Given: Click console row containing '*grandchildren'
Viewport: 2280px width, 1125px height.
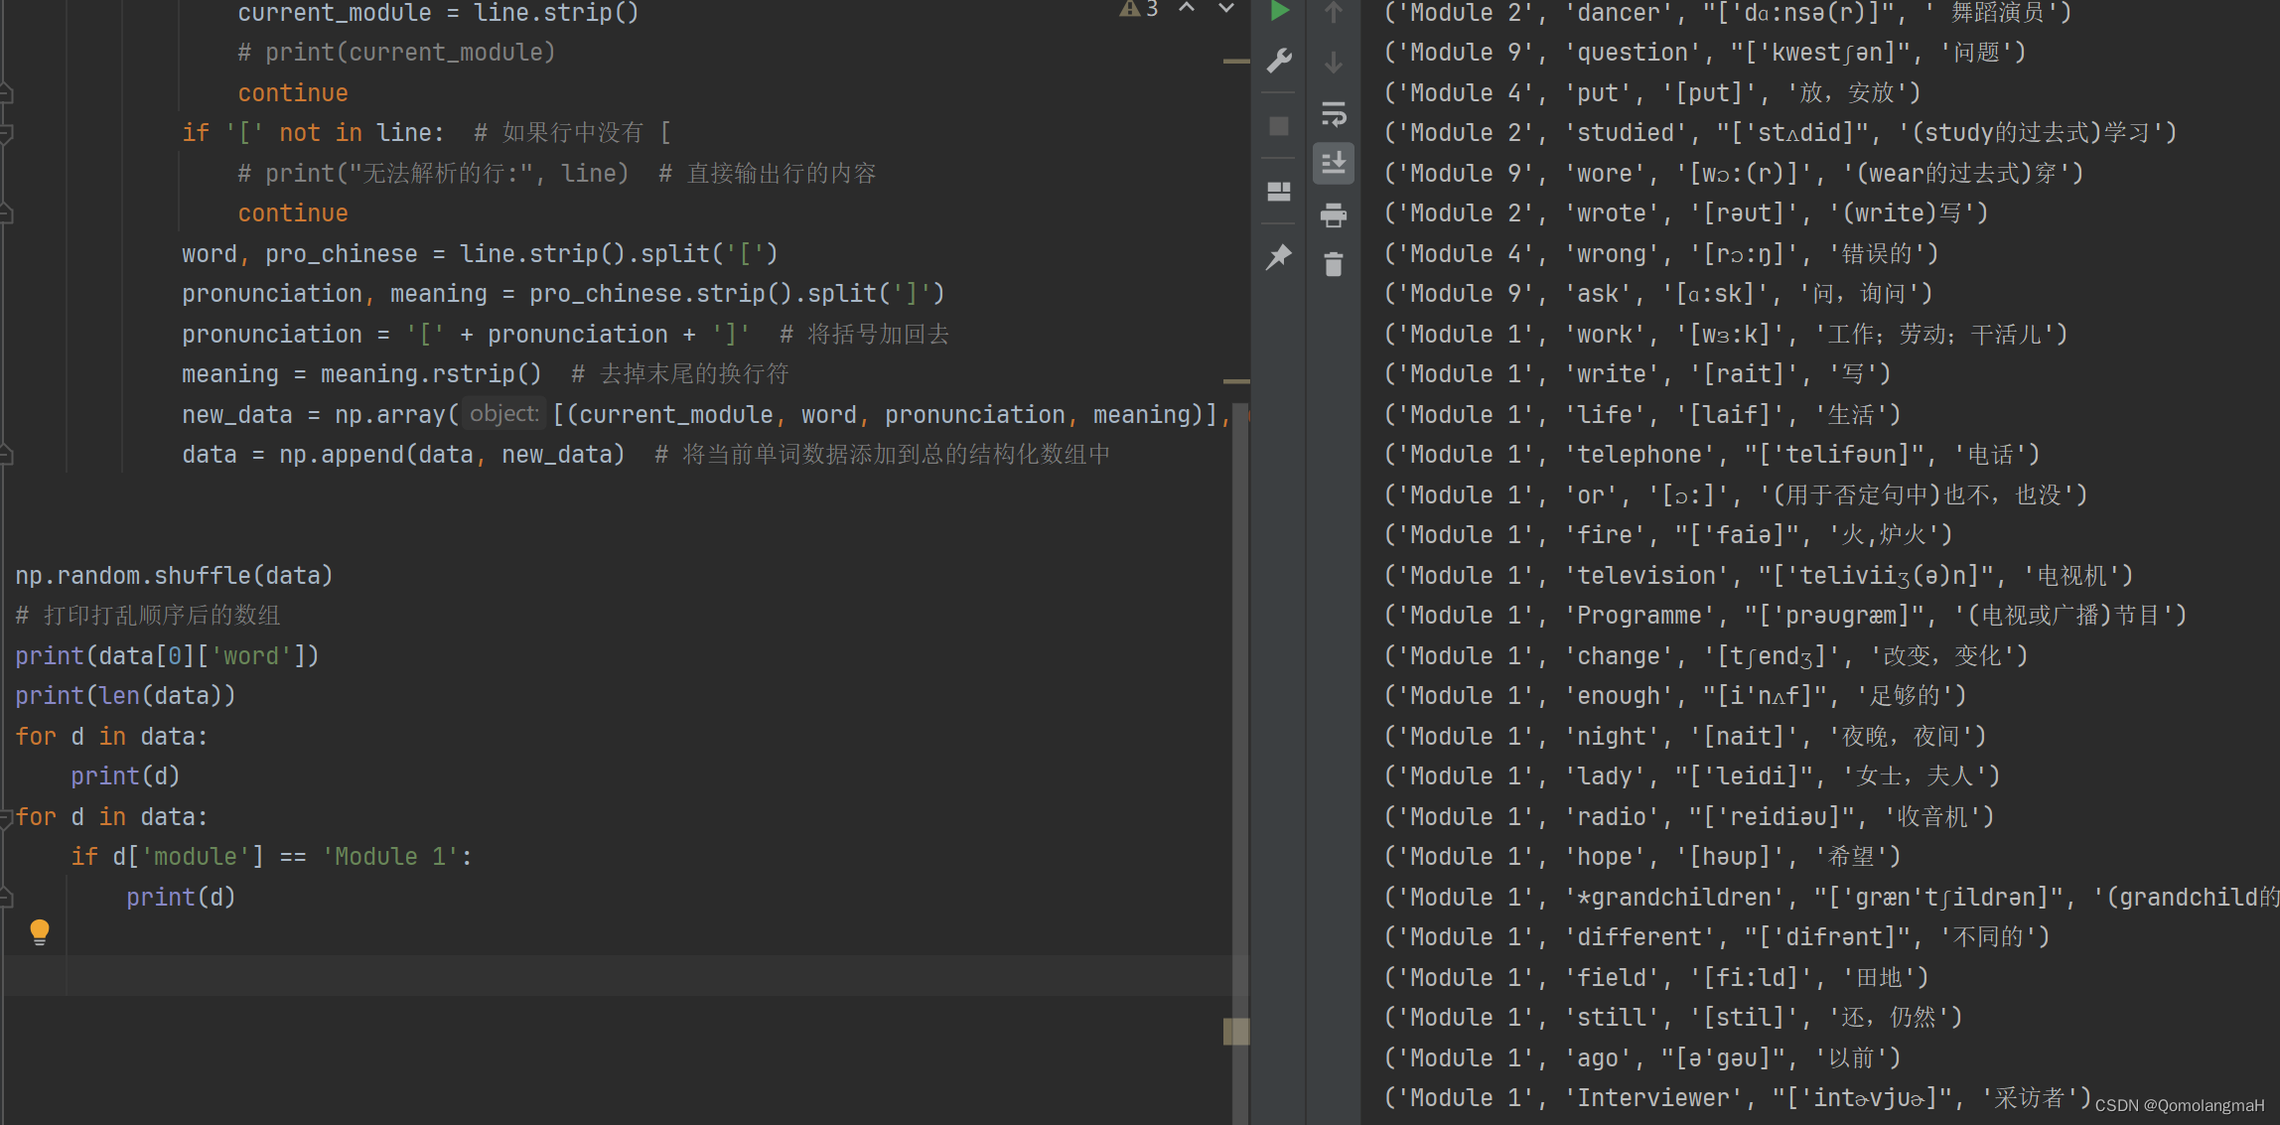Looking at the screenshot, I should point(1831,898).
